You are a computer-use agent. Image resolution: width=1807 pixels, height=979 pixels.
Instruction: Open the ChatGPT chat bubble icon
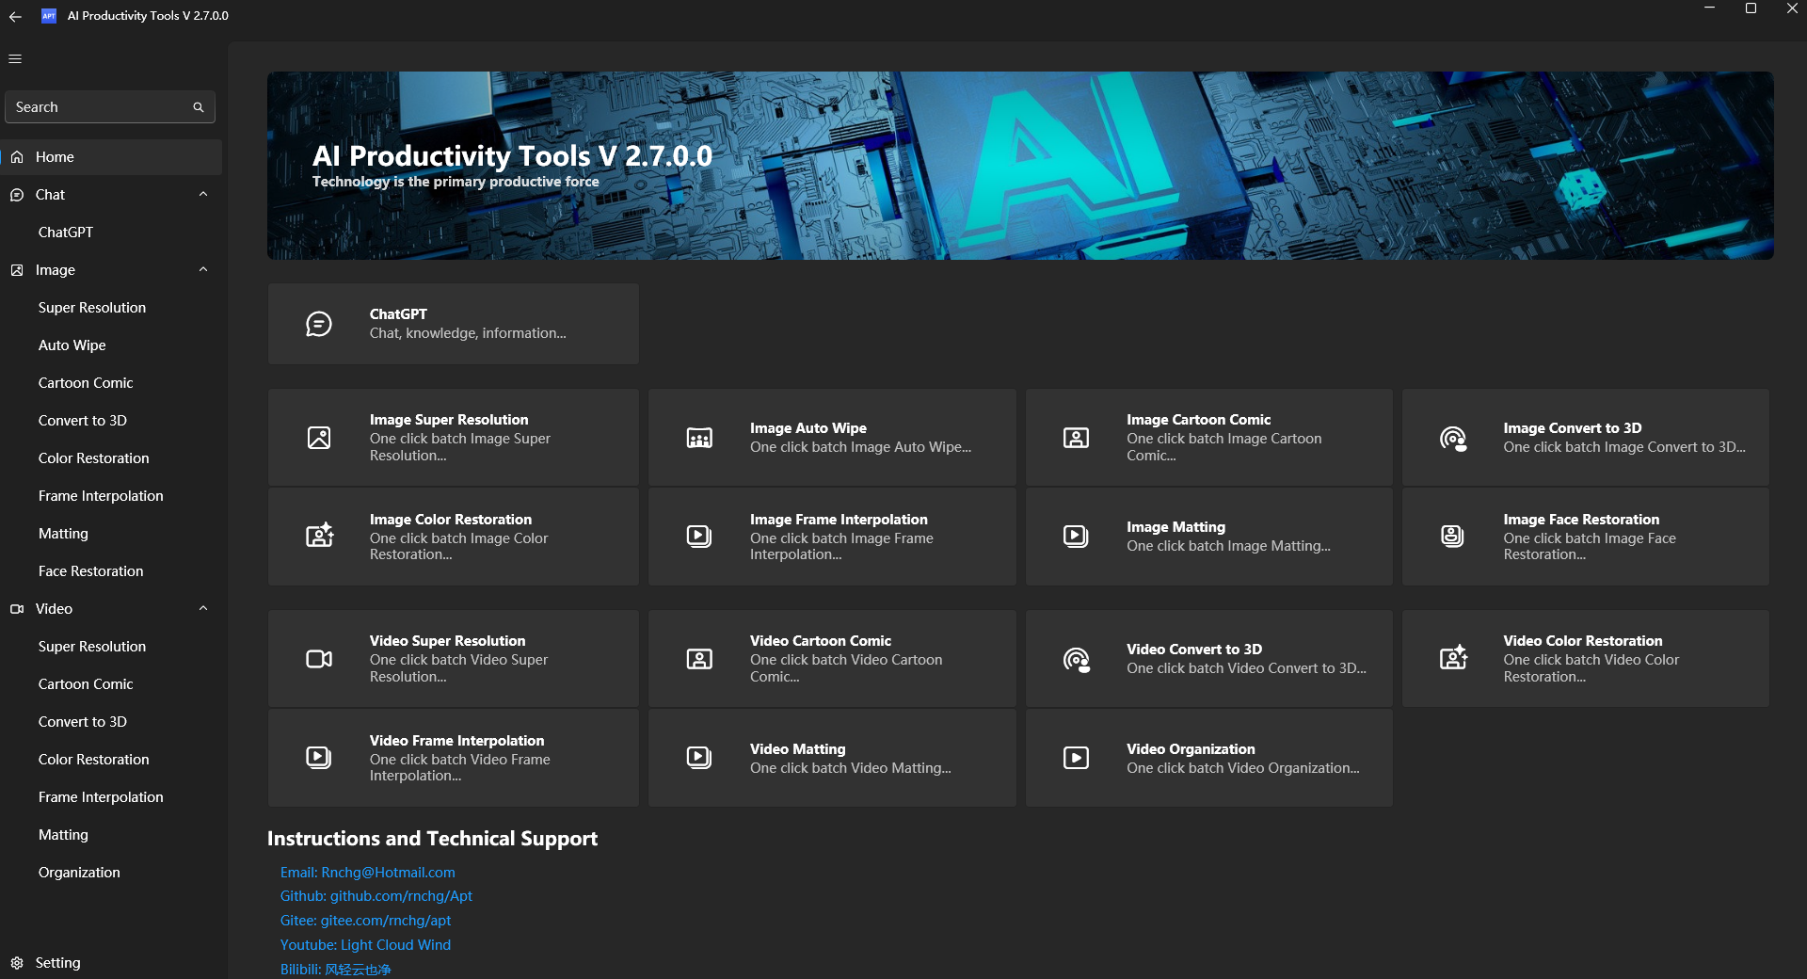pyautogui.click(x=319, y=324)
